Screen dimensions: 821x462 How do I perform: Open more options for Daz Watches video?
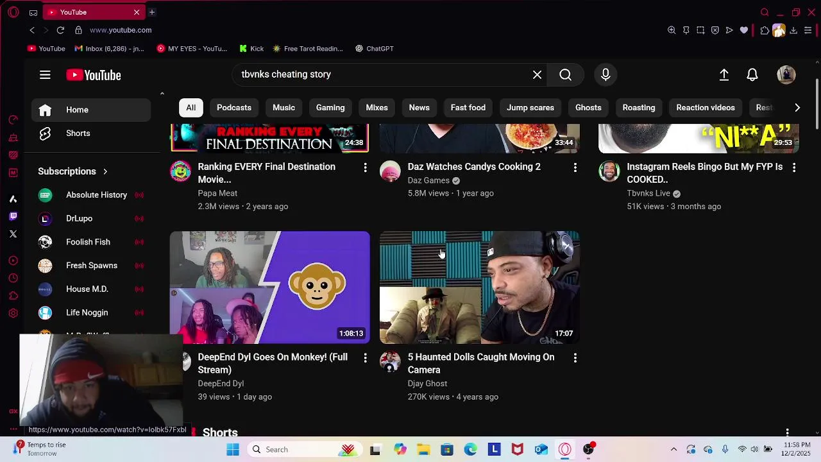pyautogui.click(x=575, y=167)
